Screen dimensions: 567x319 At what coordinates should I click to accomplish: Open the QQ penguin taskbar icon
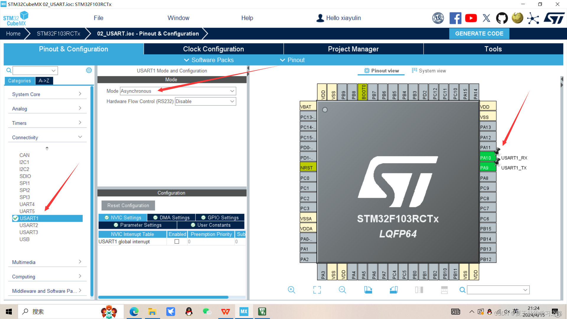click(189, 312)
